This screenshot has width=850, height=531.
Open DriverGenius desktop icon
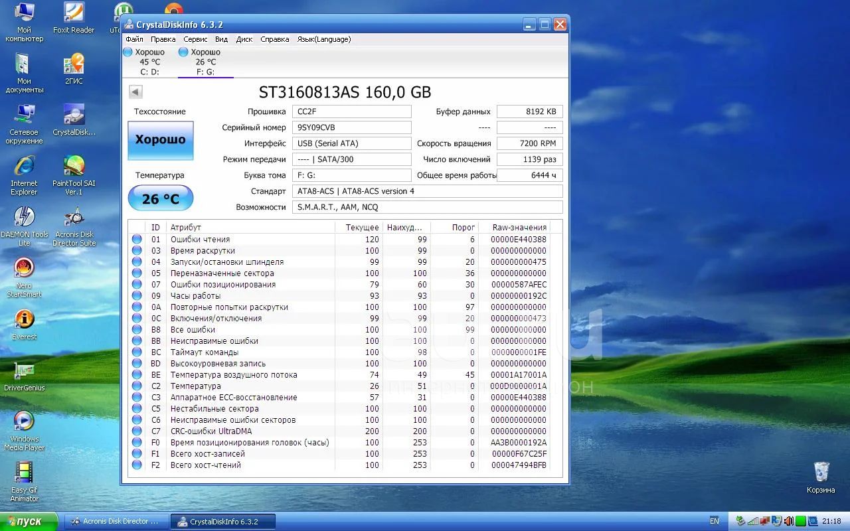point(24,376)
